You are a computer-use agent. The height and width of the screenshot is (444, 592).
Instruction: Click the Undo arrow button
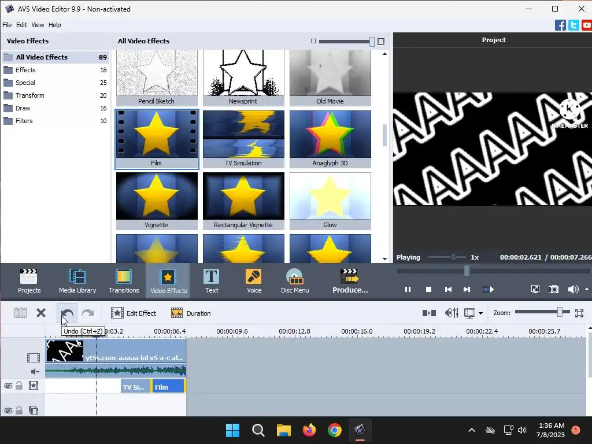tap(67, 313)
